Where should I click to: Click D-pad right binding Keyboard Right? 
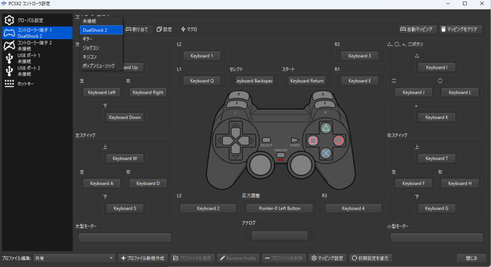148,92
